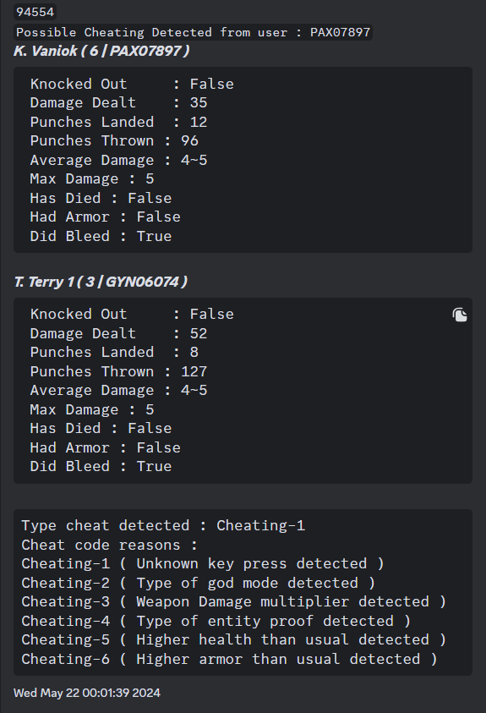486x713 pixels.
Task: Select the Possible Cheating Detected line
Action: (193, 32)
